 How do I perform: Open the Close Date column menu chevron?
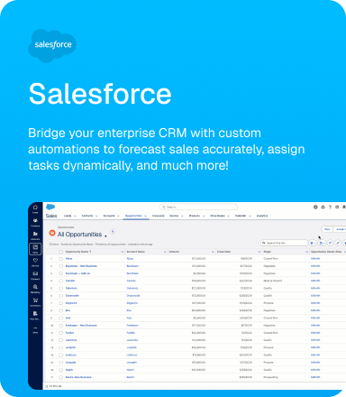(259, 252)
